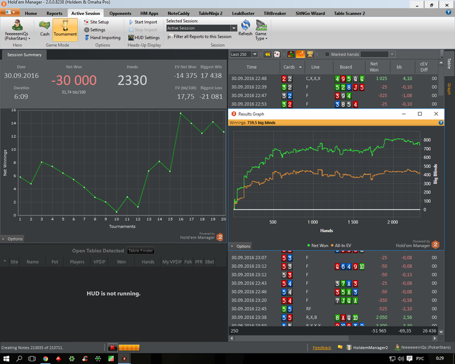Open the LeakBuster tab
Viewport: 455px width, 364px height.
242,13
